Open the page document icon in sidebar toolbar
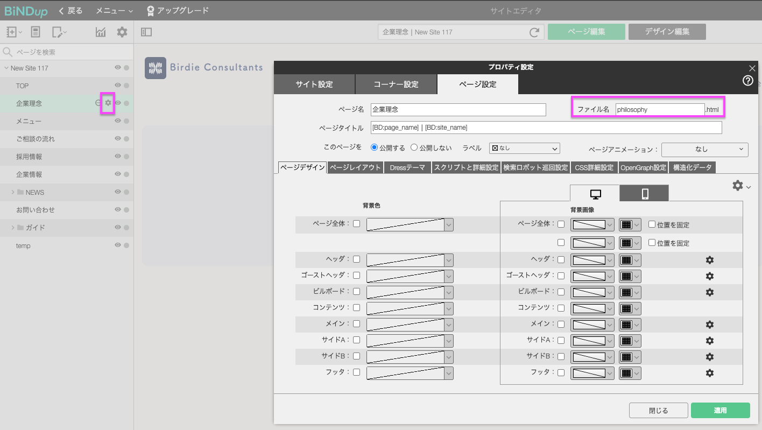Screen dimensions: 762x430 [x=36, y=32]
